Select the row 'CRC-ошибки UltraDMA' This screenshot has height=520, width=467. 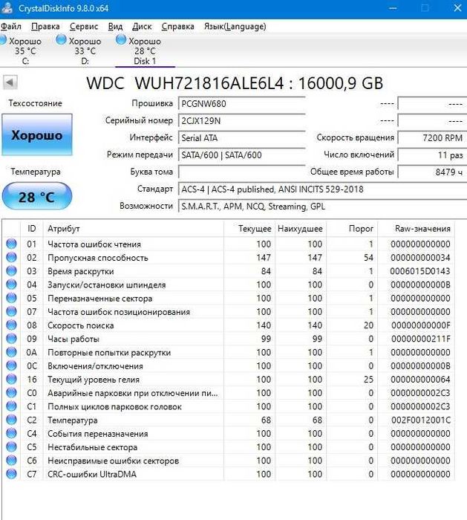coord(229,474)
